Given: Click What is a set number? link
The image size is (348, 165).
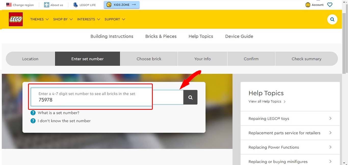Looking at the screenshot, I should pos(59,113).
